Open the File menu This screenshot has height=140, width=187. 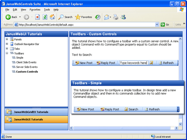(x=7, y=10)
